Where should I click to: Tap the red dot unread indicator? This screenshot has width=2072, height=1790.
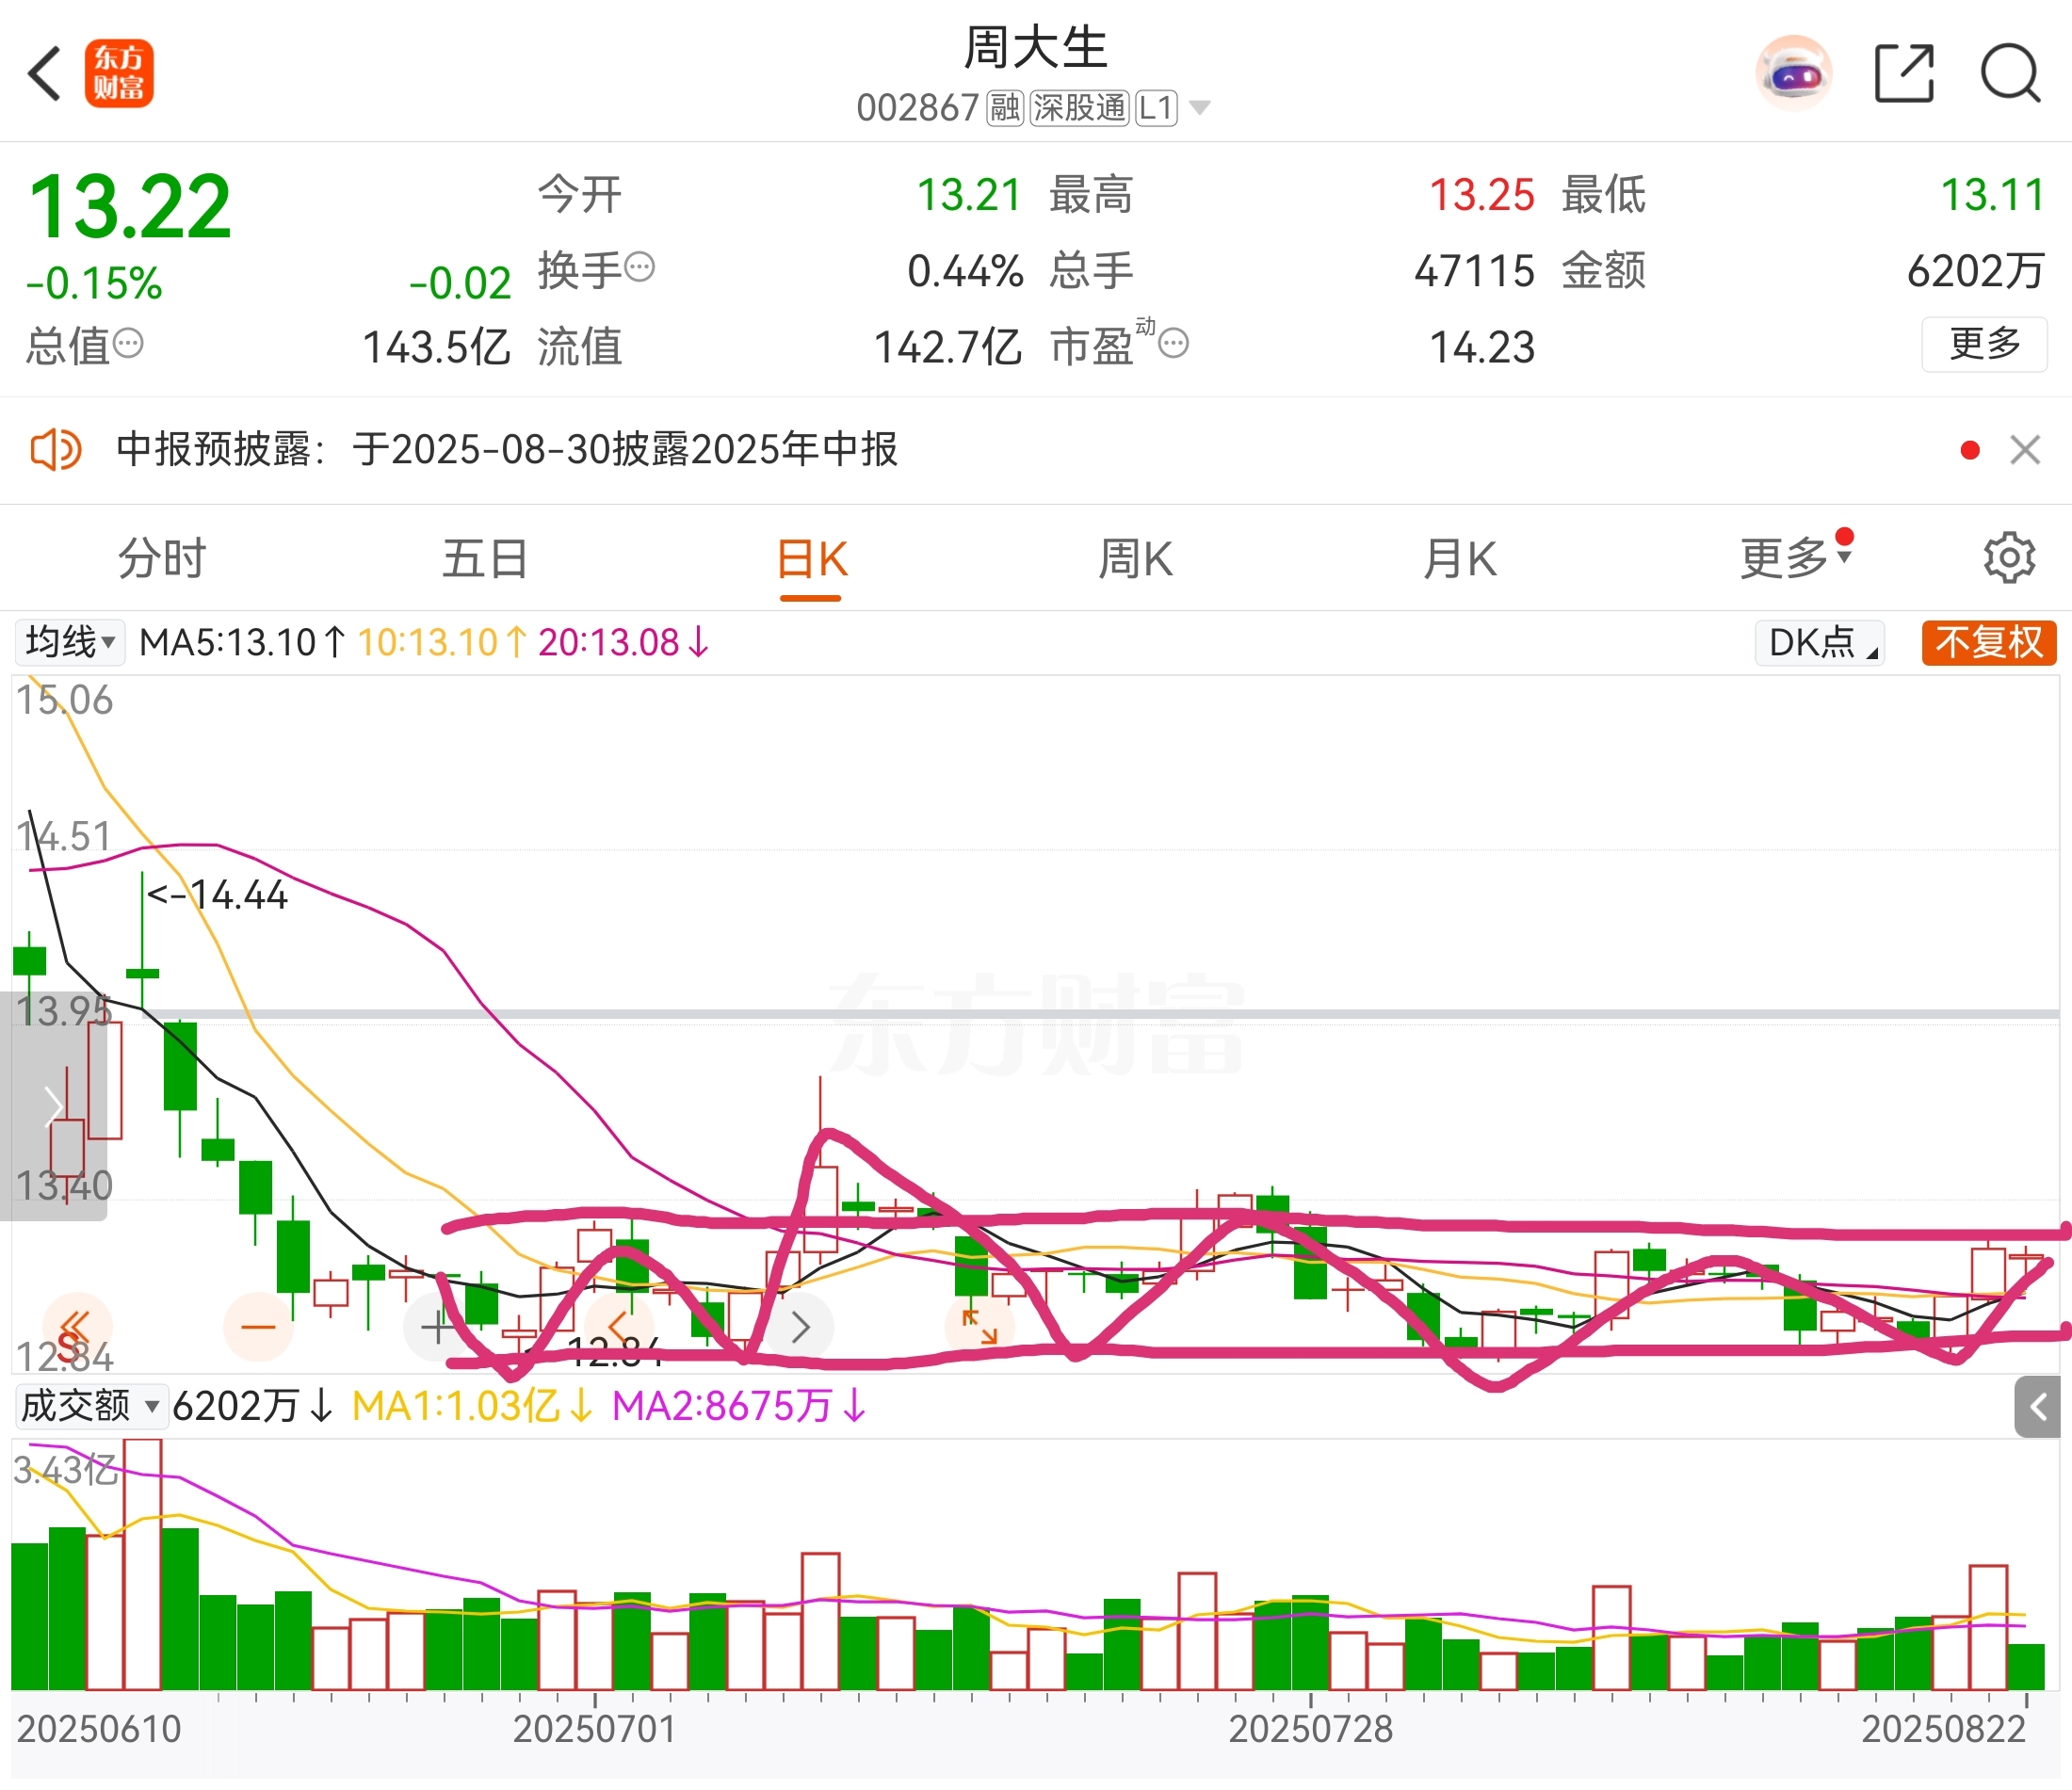pos(1970,450)
